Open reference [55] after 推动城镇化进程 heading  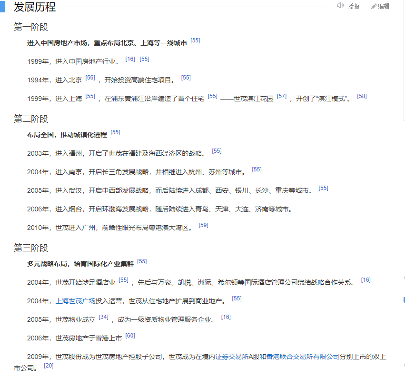point(115,132)
